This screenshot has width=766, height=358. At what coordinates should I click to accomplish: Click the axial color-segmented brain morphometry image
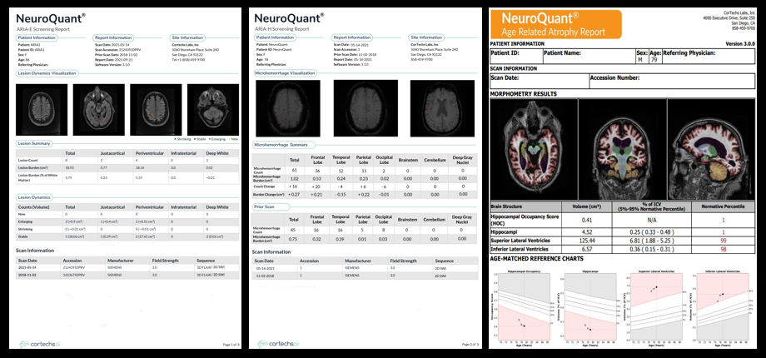(534, 149)
